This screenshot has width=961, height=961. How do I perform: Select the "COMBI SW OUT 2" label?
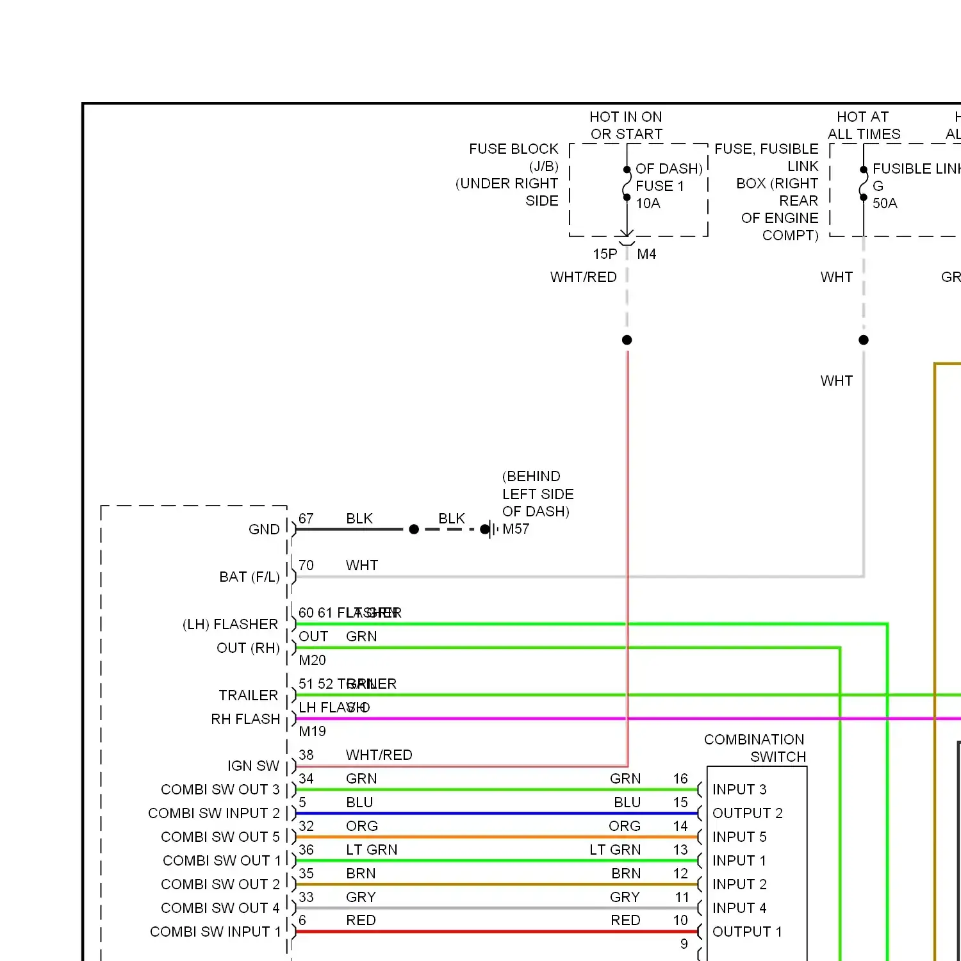(220, 884)
